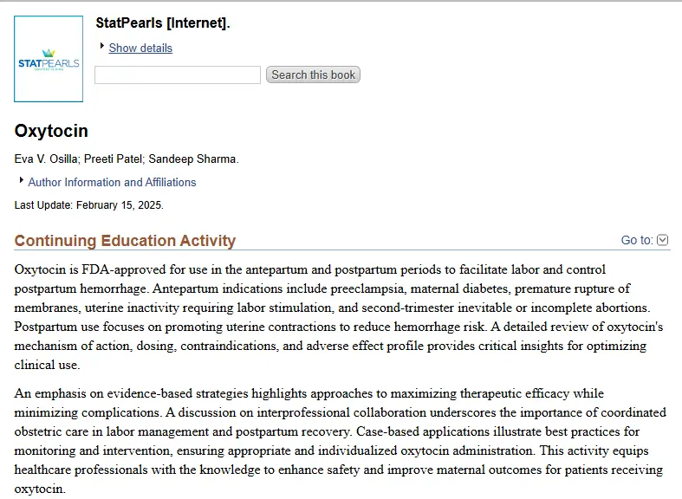
Task: Select author name Sandeep Sharma
Action: [192, 159]
